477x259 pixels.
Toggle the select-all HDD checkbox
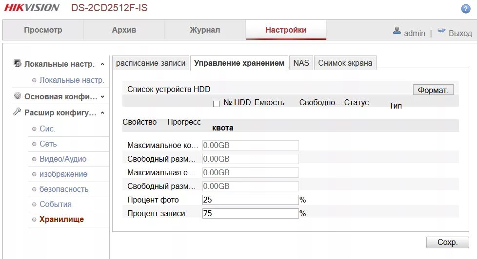click(216, 103)
